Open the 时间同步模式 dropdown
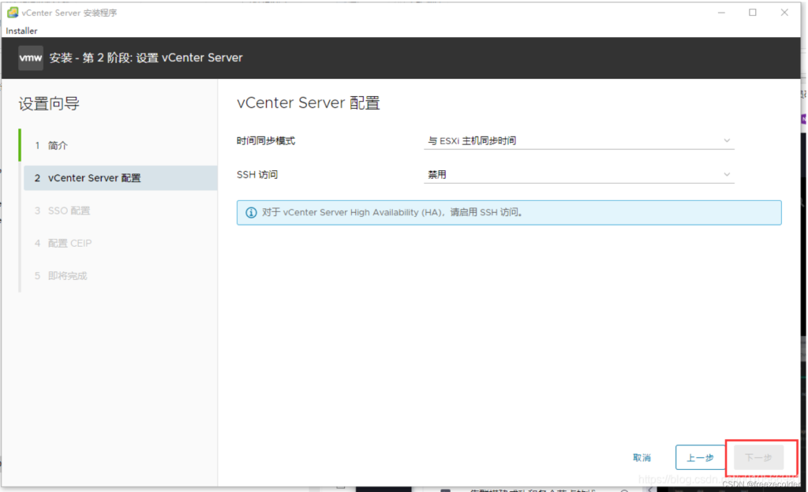The image size is (808, 492). pyautogui.click(x=578, y=140)
